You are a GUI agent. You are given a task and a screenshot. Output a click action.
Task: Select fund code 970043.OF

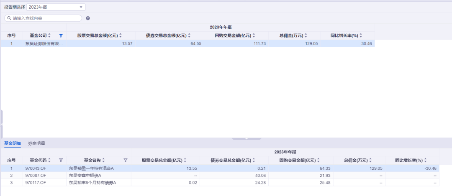tap(35, 168)
